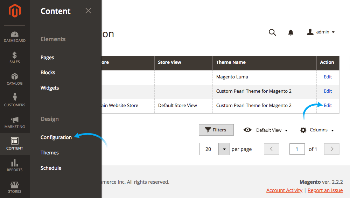
Task: Open the Catalog sidebar icon
Action: point(15,79)
